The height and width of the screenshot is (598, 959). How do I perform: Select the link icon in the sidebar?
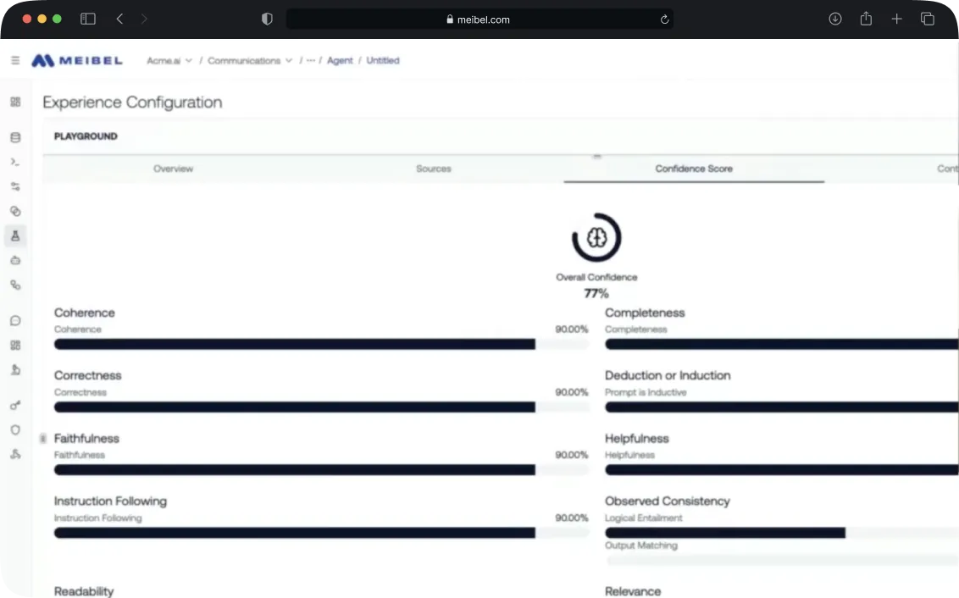coord(15,211)
